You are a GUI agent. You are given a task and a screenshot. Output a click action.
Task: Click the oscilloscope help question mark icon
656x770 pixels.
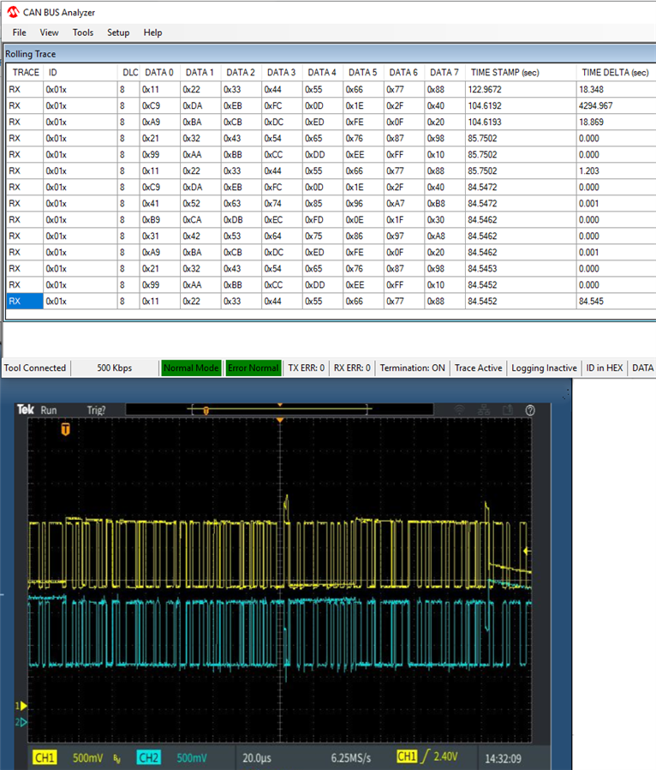[x=530, y=410]
